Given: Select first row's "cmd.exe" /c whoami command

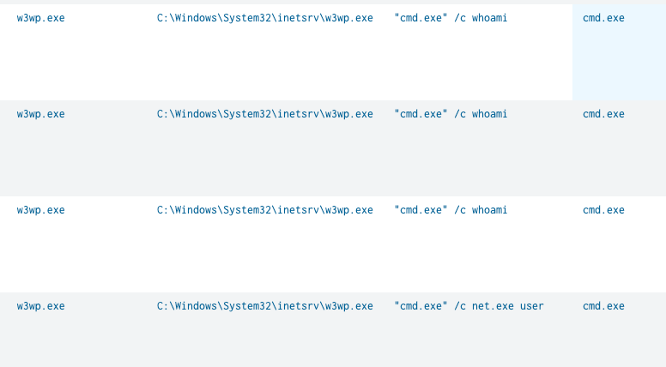Looking at the screenshot, I should tap(451, 18).
